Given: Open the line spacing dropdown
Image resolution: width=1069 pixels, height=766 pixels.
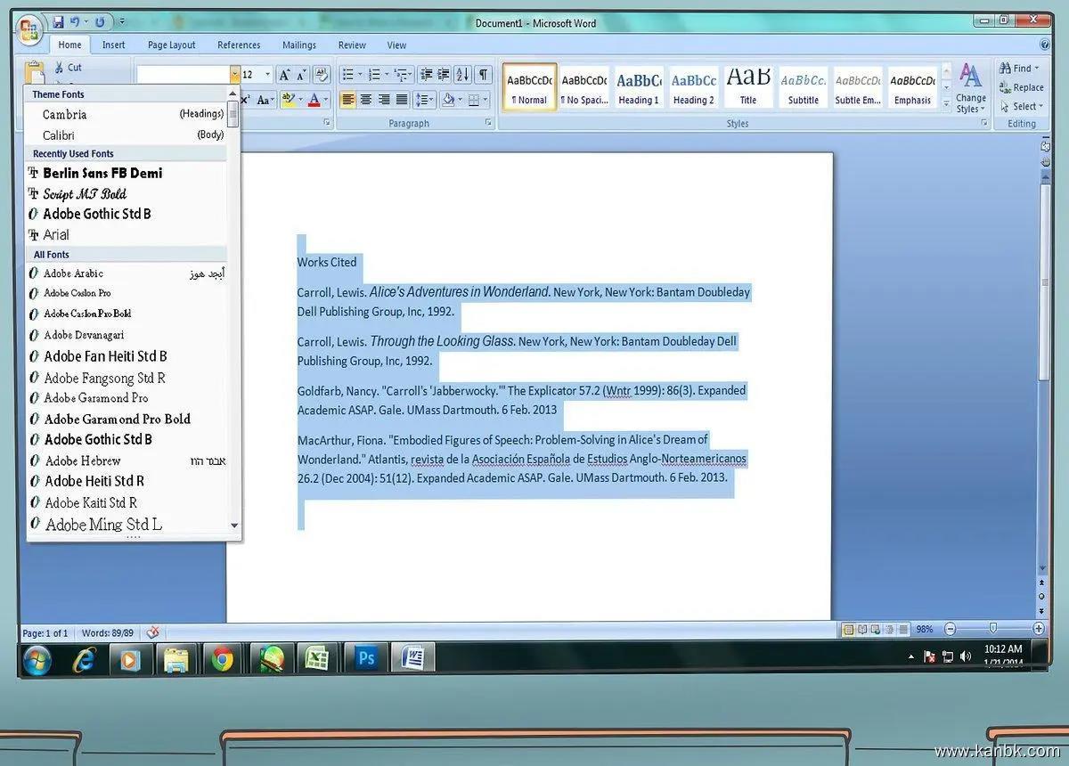Looking at the screenshot, I should click(424, 100).
